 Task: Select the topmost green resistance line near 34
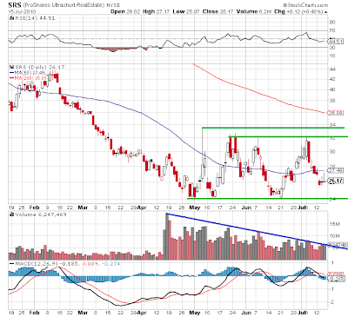(273, 128)
